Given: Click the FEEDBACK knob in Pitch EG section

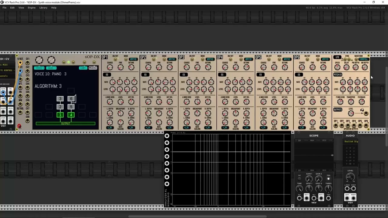Looking at the screenshot, I should [361, 102].
